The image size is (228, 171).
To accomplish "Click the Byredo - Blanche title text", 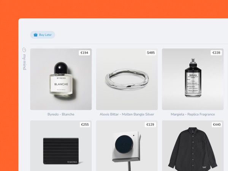I will (61, 114).
